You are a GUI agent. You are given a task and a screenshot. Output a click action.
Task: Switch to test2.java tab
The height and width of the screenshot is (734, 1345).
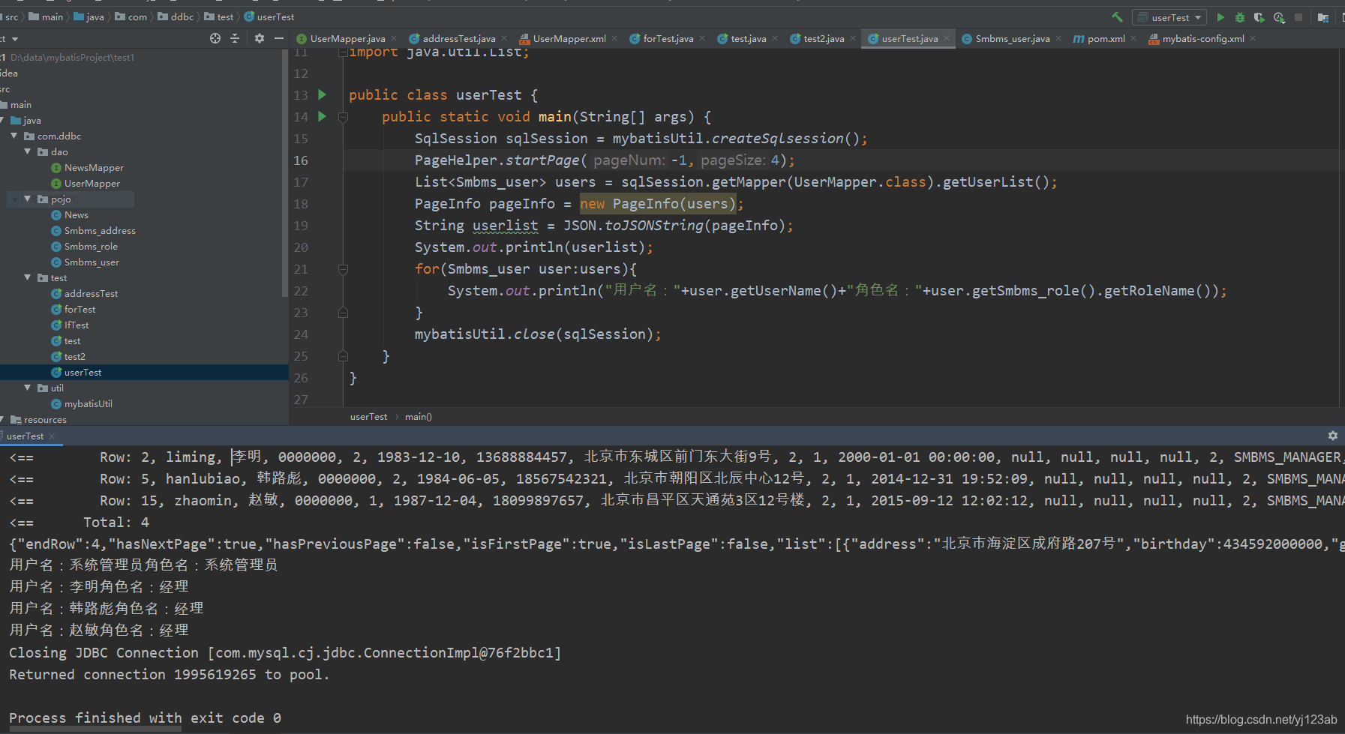pos(824,38)
